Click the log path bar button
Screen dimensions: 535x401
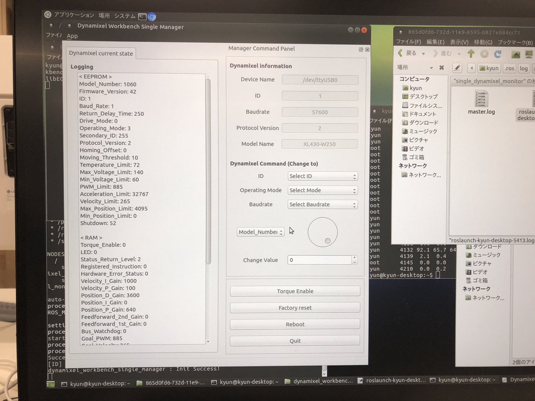coord(523,69)
